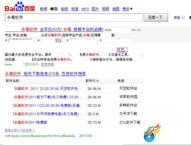
Task: Expand the 拼音 input method dropdown arrow
Action: coord(183,18)
